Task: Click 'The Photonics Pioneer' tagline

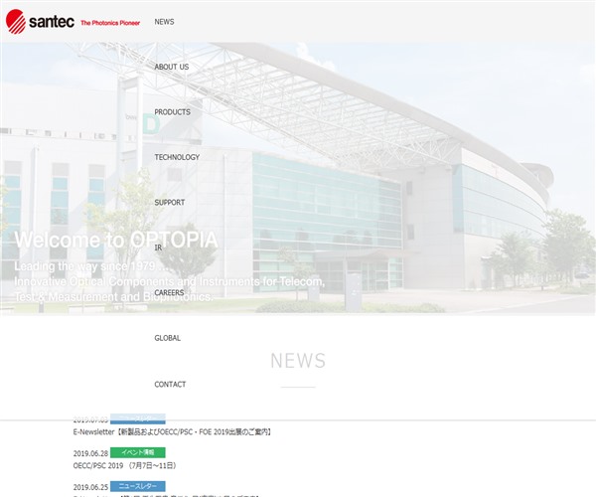Action: [x=110, y=22]
